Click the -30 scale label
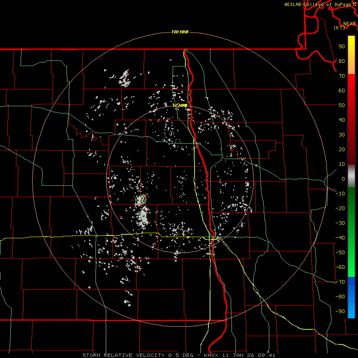This screenshot has height=358, width=358. point(340,223)
